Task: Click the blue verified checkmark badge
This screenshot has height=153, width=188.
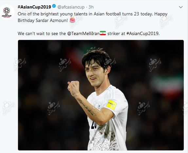Action: [54, 6]
